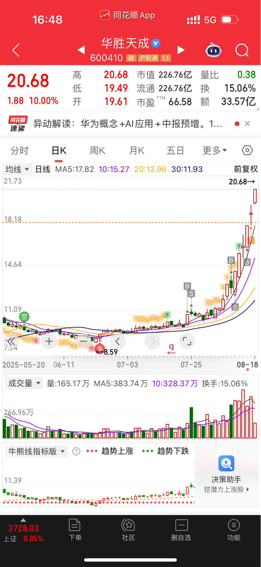Read the 异动解读 news headline
The height and width of the screenshot is (567, 261).
coord(128,124)
